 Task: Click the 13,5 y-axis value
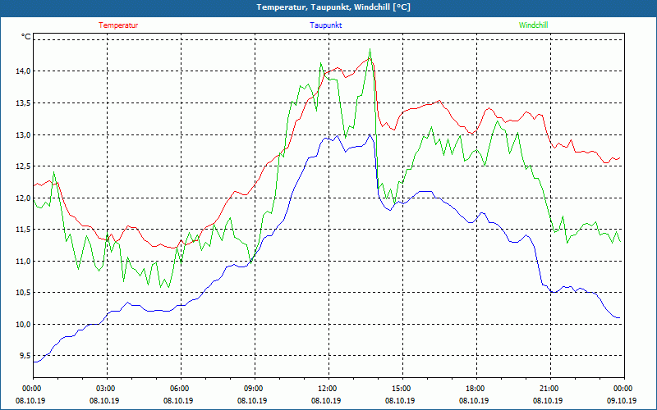(x=25, y=103)
